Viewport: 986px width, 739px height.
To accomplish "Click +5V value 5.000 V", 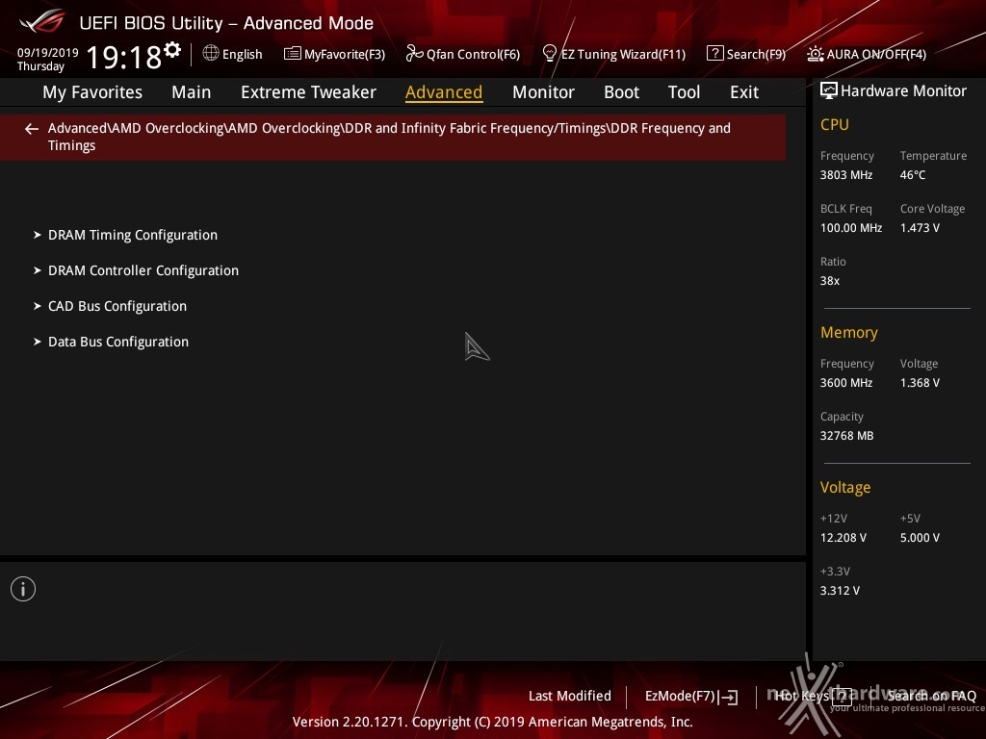I will 920,538.
